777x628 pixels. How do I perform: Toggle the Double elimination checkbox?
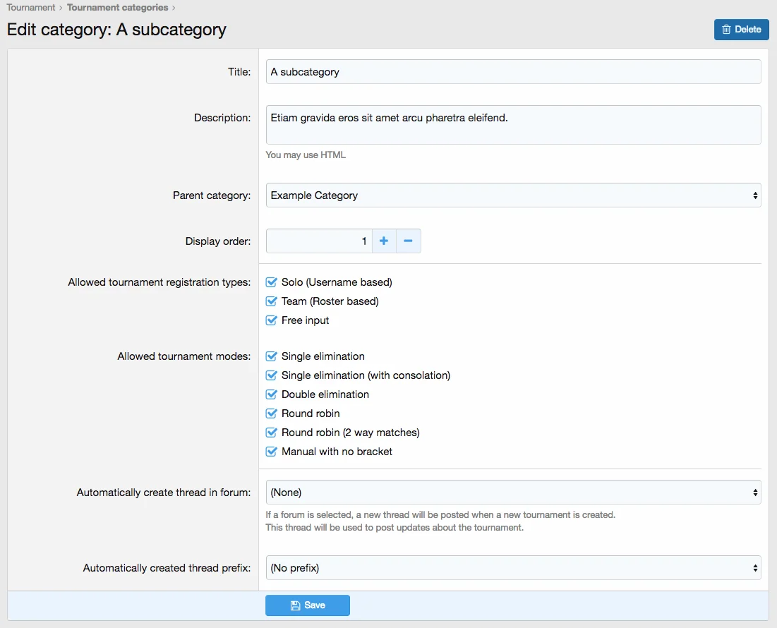(x=272, y=394)
